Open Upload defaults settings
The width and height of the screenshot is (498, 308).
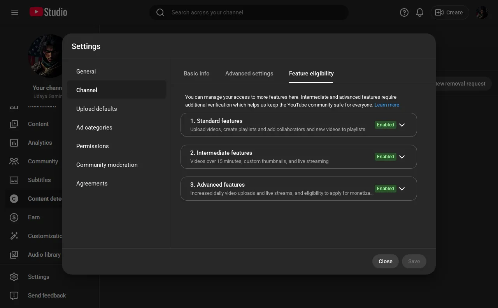[x=117, y=109]
